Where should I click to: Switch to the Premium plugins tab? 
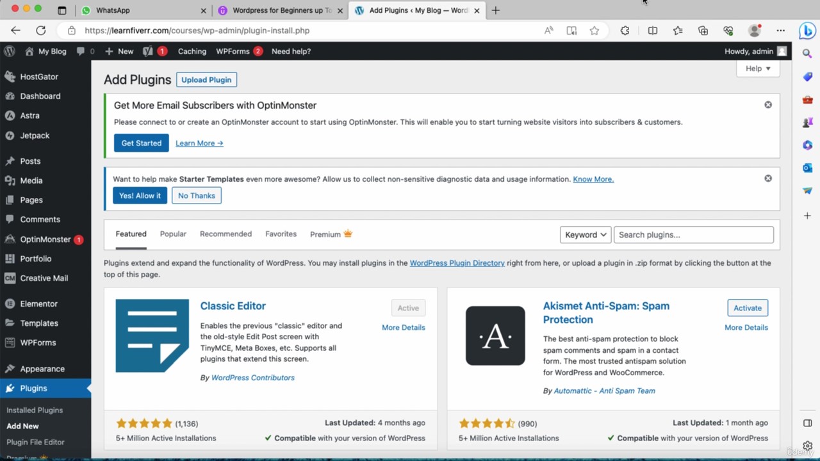coord(331,234)
